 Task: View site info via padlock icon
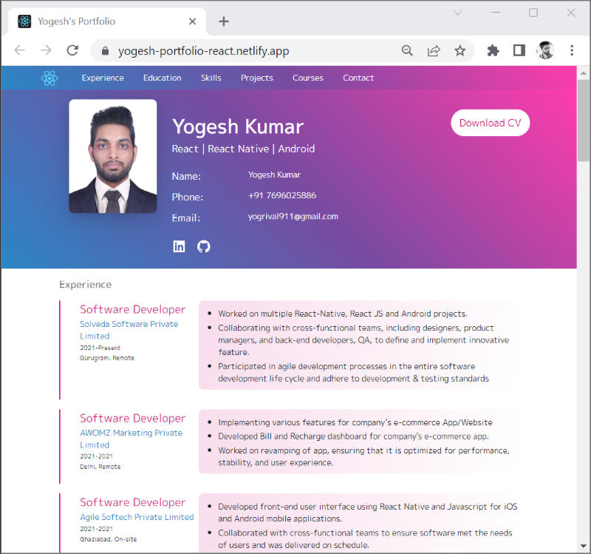coord(106,50)
